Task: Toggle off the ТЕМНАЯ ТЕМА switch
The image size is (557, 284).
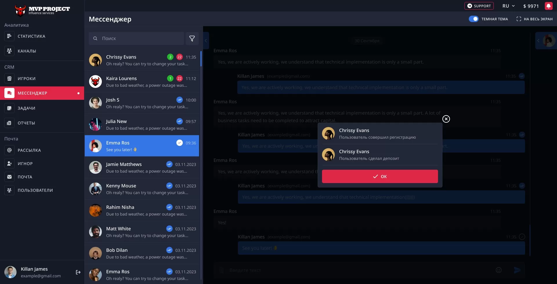Action: 474,19
